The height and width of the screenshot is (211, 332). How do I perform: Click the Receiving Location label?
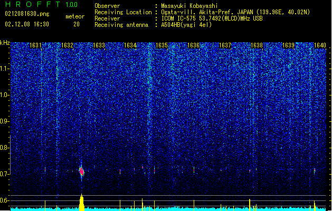[x=123, y=12]
